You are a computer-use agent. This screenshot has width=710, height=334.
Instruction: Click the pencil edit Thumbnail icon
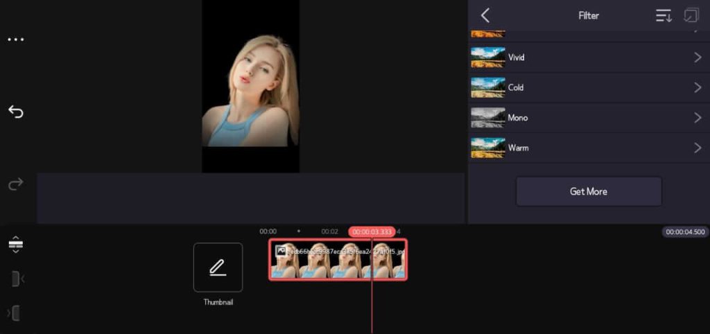[218, 267]
